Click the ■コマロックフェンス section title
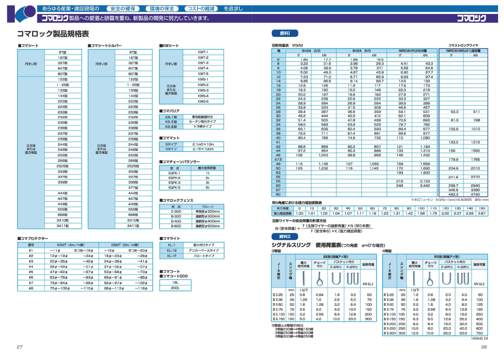Image resolution: width=504 pixels, height=356 pixels. [x=176, y=200]
